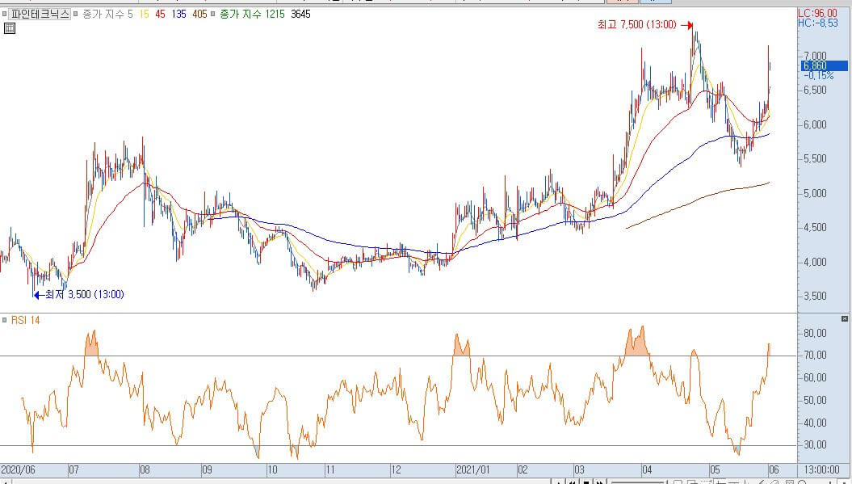Click the 05 month label on date axis

715,470
